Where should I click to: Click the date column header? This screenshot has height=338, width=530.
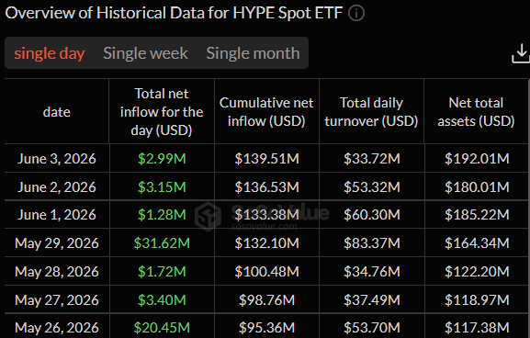click(57, 112)
